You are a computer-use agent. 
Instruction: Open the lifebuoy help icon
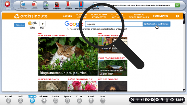pyautogui.click(x=172, y=100)
